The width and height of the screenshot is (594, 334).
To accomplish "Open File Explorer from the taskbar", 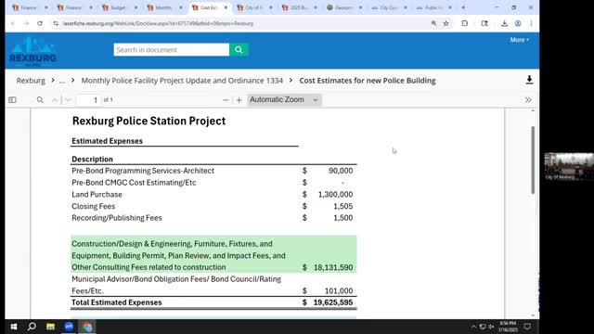I will tap(50, 327).
